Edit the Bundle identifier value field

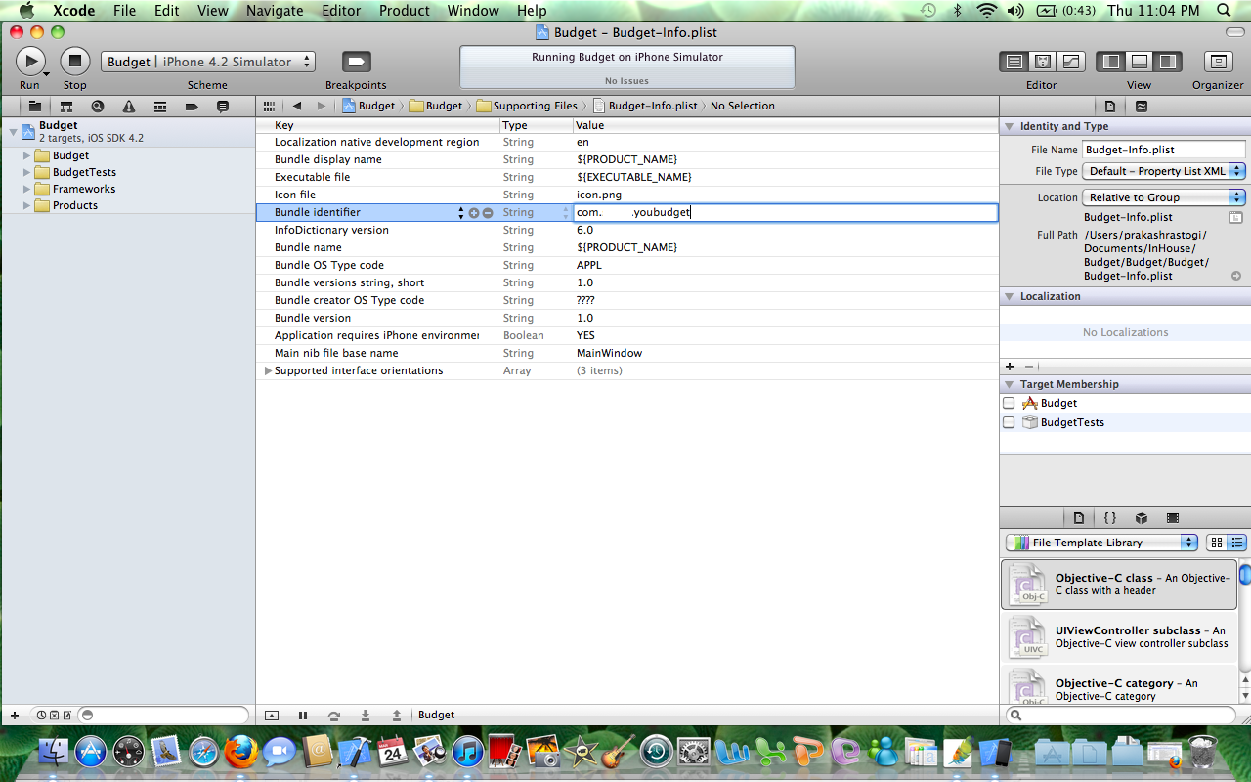(785, 212)
